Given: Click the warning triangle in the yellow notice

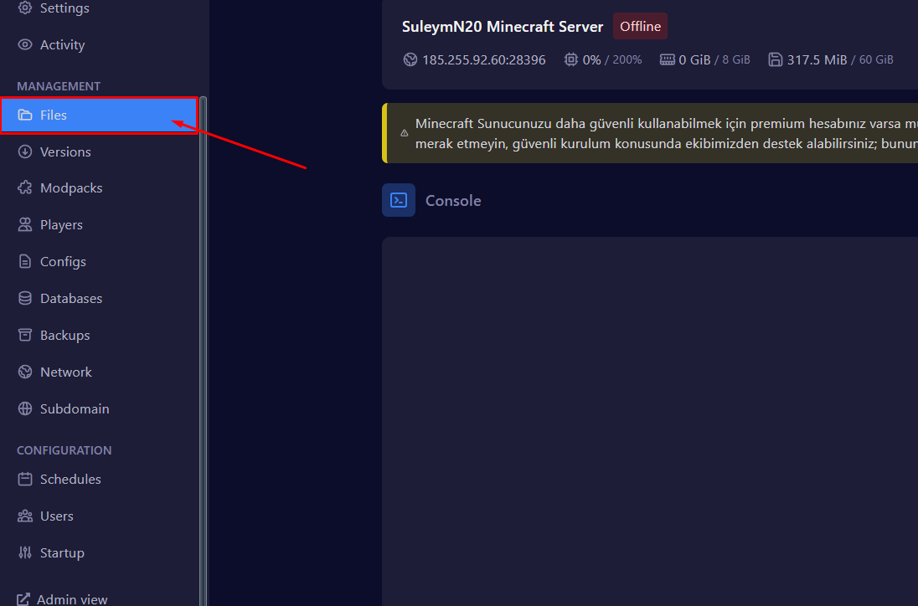Looking at the screenshot, I should [404, 133].
